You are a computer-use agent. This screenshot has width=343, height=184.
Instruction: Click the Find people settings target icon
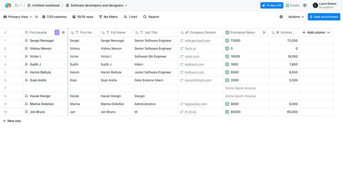pos(63,32)
